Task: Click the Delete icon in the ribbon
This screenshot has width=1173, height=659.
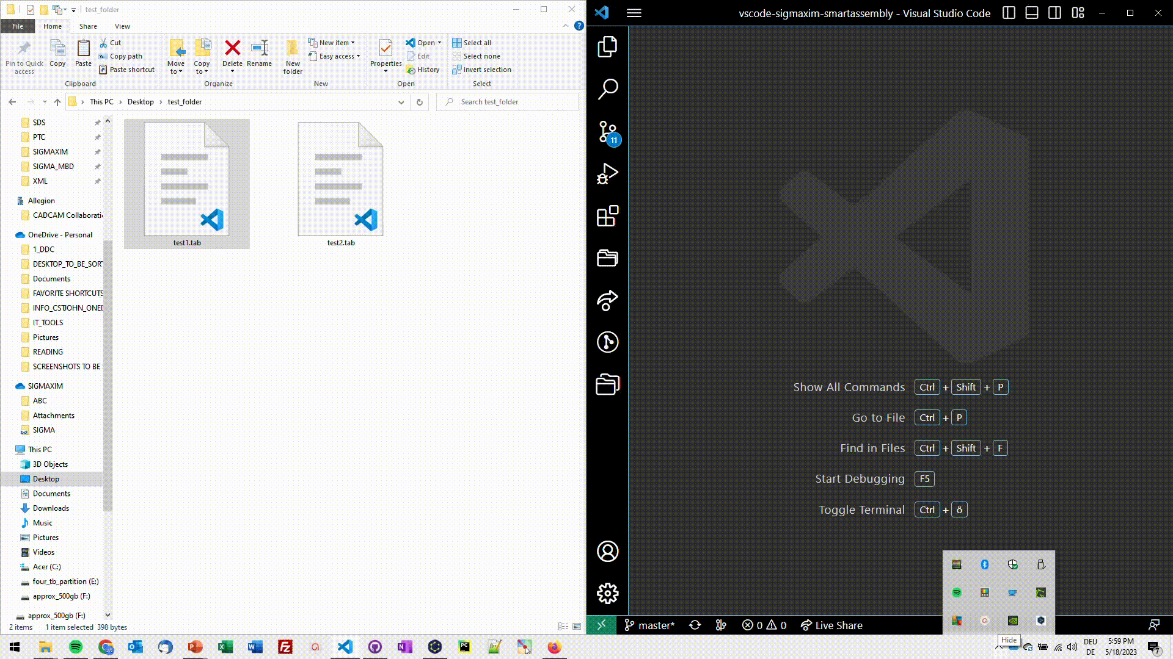Action: [x=232, y=49]
